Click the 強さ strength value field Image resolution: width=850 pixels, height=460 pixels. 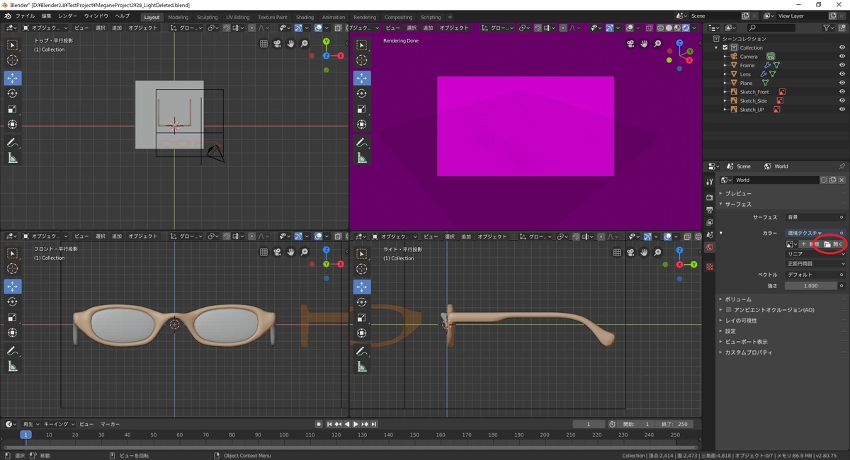click(x=810, y=286)
